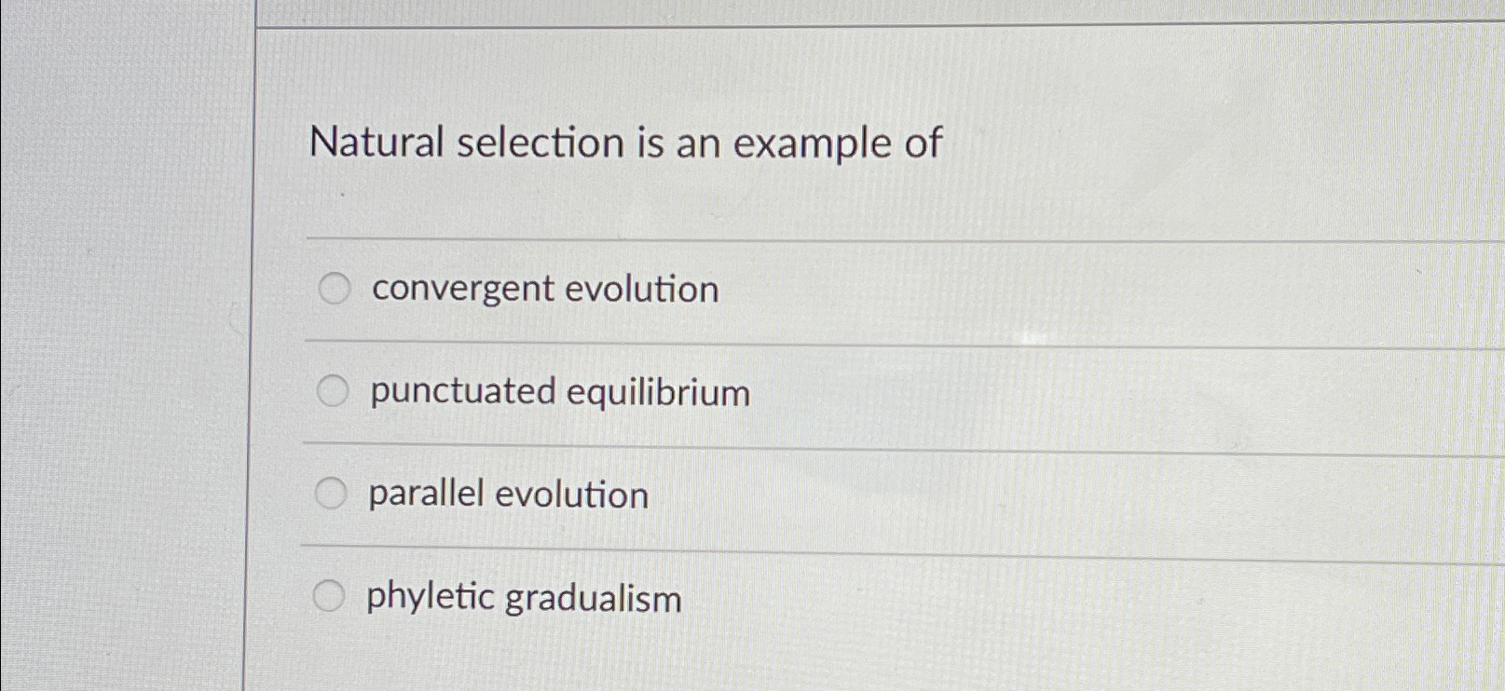Click the convergent evolution answer text
This screenshot has width=1505, height=691.
pyautogui.click(x=543, y=290)
